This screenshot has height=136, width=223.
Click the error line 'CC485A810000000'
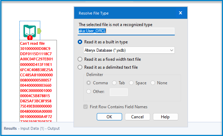pyautogui.click(x=36, y=75)
